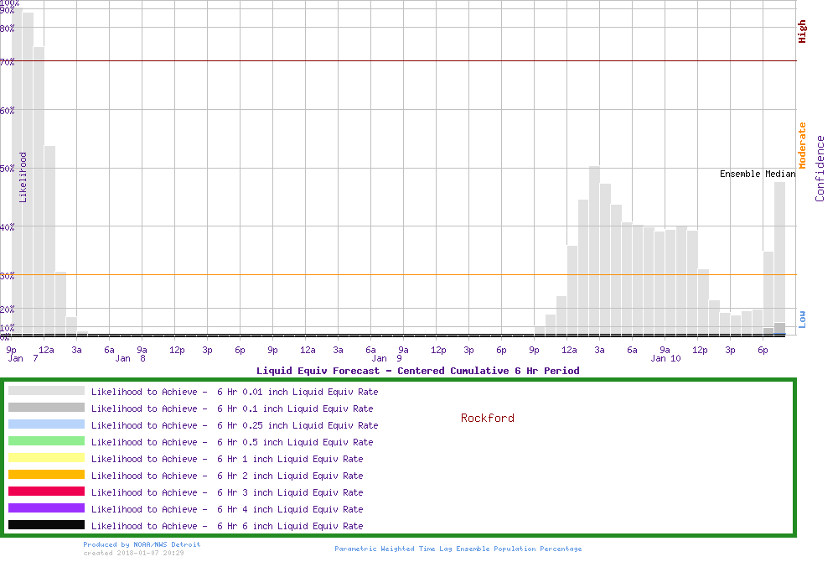Click the Low confidence label
Screen dimensions: 838x562
coord(802,319)
